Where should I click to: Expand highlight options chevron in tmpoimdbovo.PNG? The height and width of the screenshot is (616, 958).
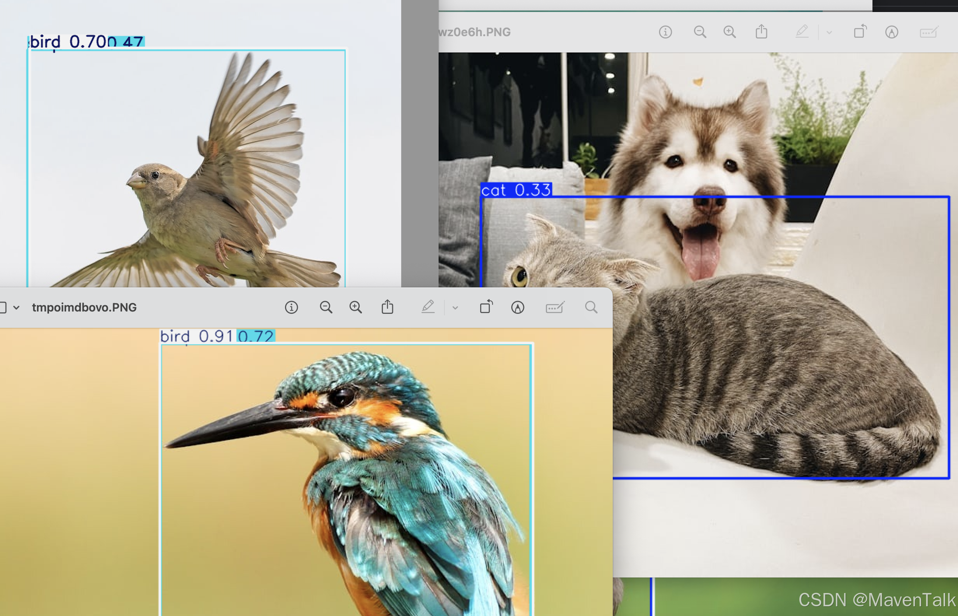click(x=455, y=308)
